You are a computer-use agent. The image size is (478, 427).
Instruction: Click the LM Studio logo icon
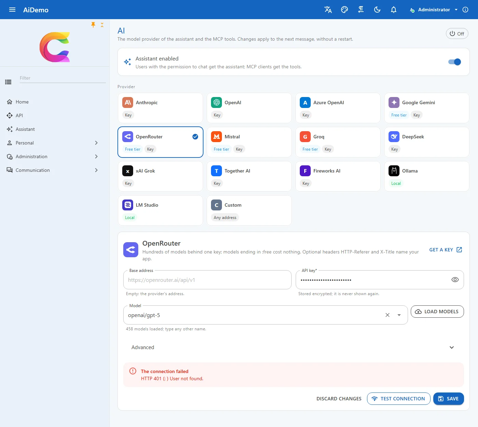(x=128, y=205)
